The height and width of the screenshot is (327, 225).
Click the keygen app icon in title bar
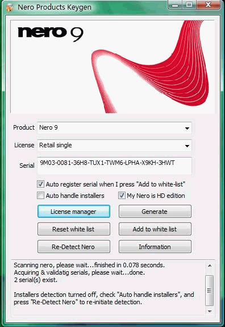tap(9, 7)
